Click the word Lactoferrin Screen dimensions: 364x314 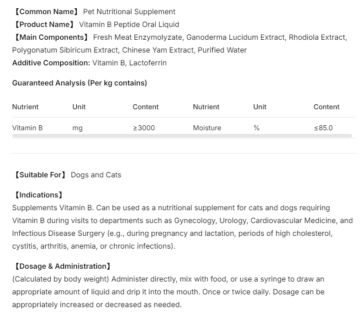148,63
